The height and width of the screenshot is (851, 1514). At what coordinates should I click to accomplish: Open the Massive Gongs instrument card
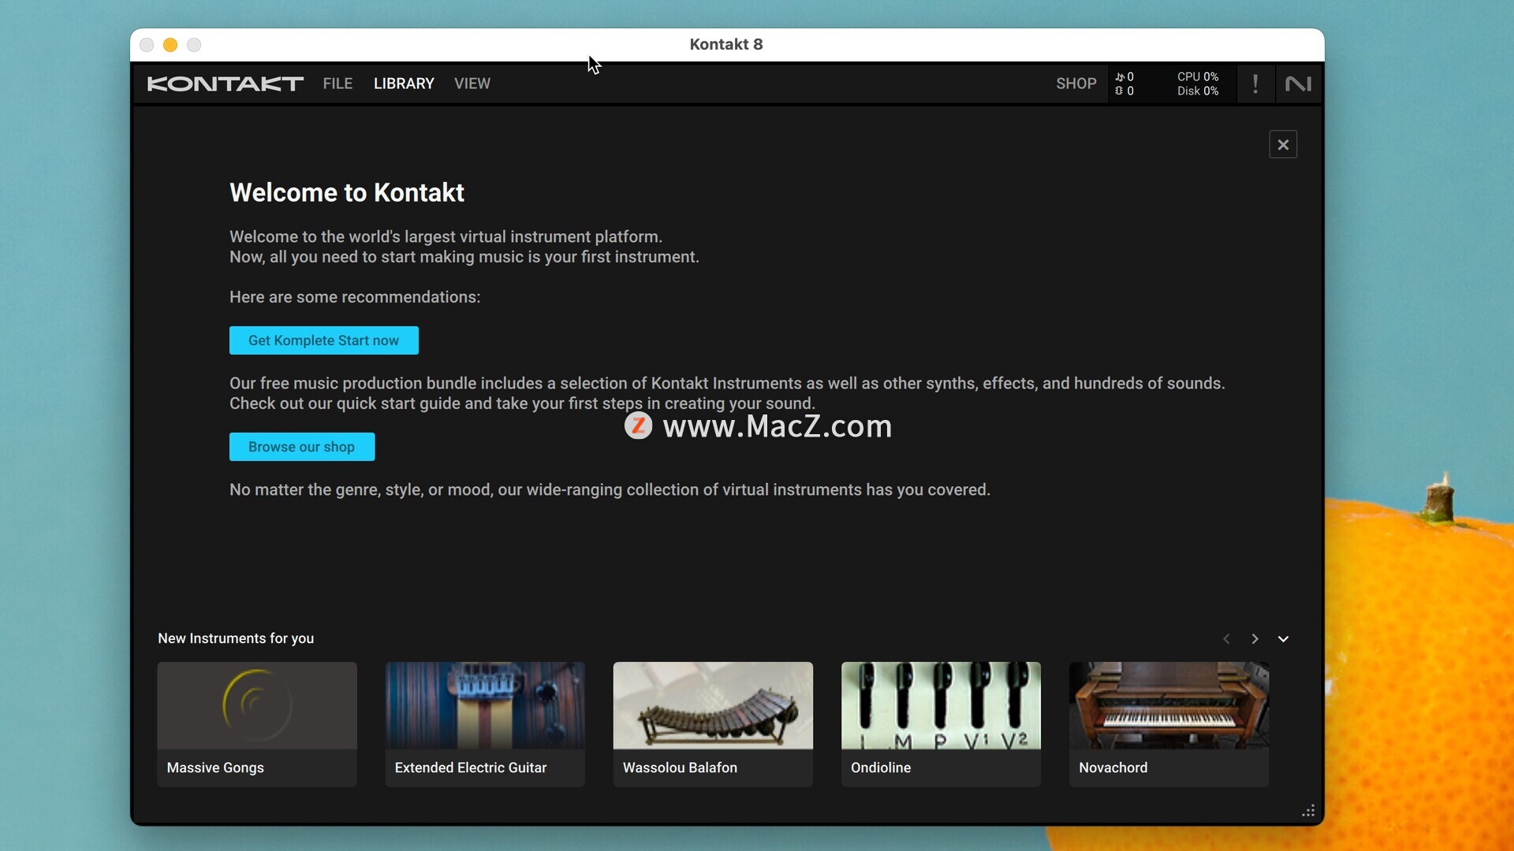click(257, 724)
